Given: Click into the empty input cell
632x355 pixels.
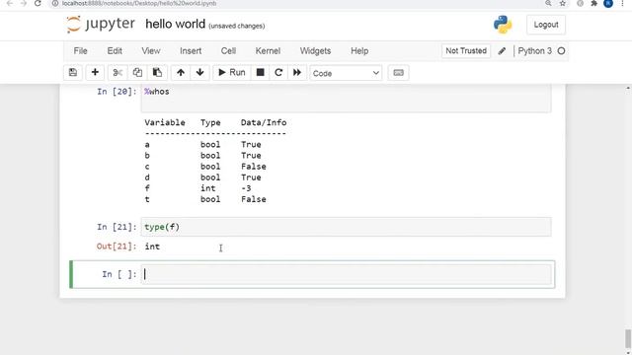Looking at the screenshot, I should 347,274.
